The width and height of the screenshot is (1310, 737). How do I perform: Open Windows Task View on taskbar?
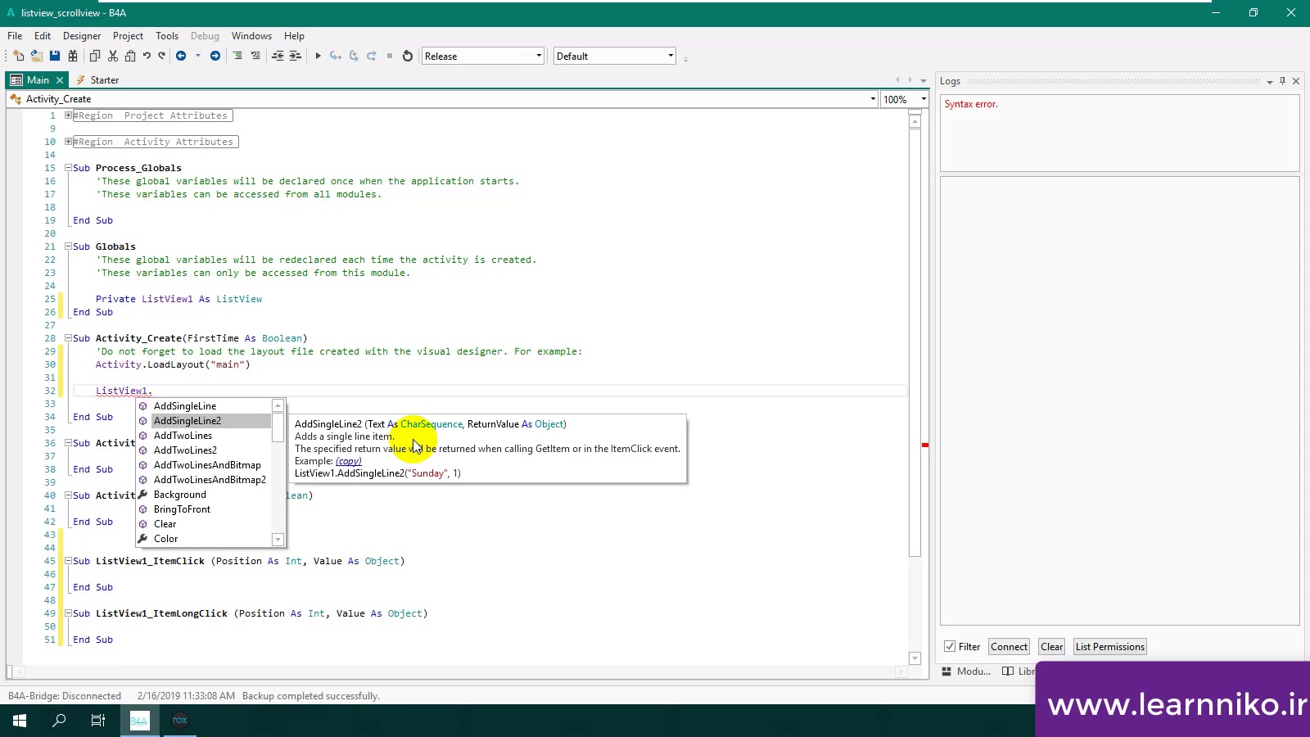pos(98,721)
